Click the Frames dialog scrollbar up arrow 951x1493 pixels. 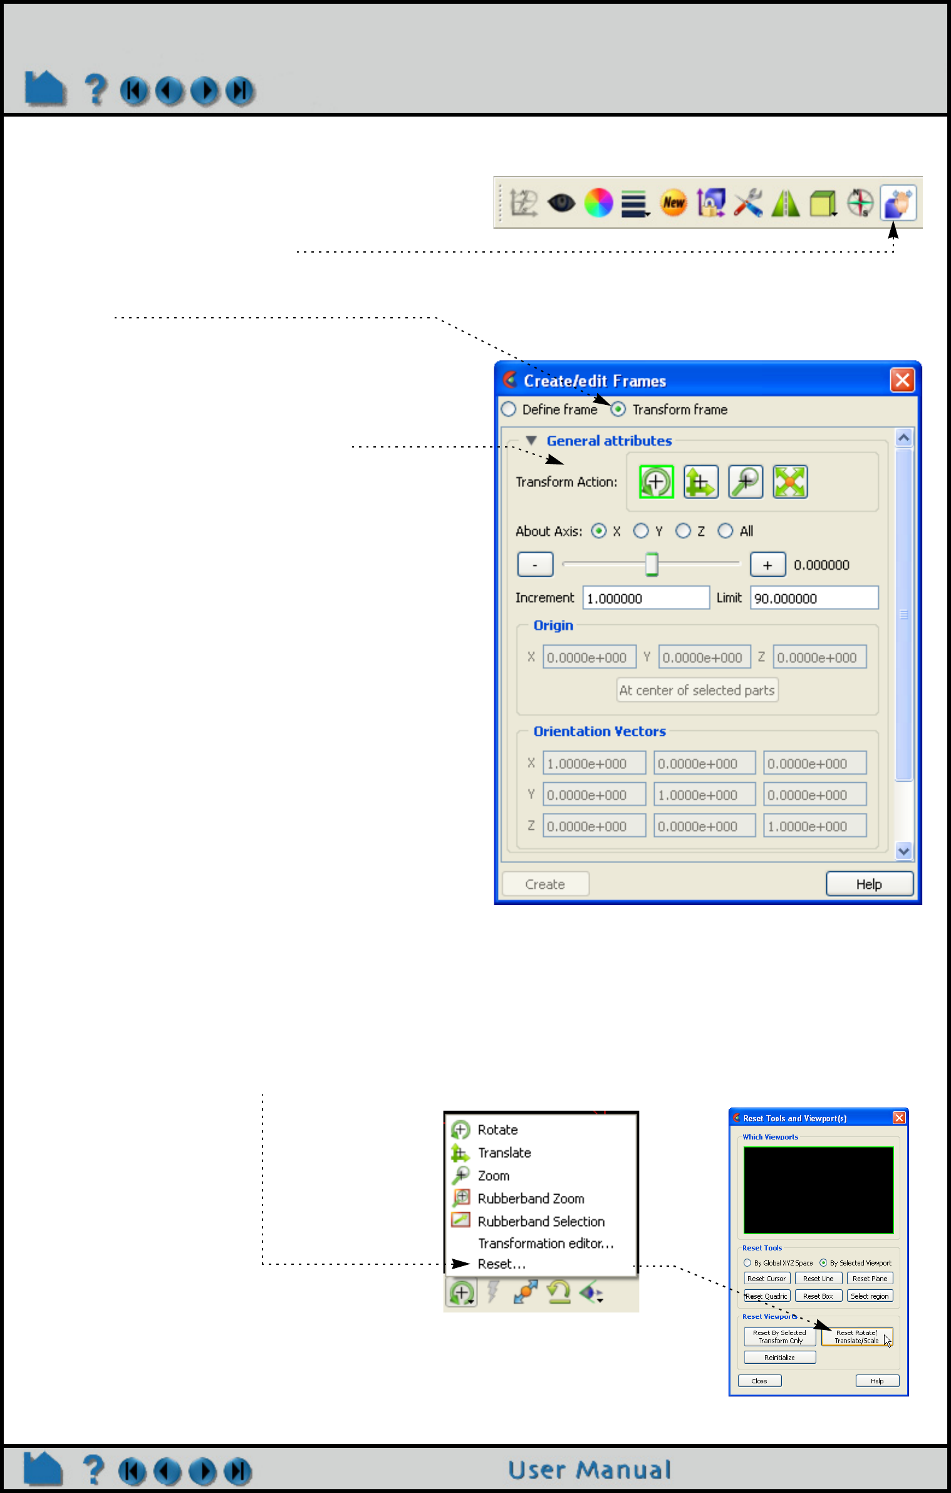point(903,437)
